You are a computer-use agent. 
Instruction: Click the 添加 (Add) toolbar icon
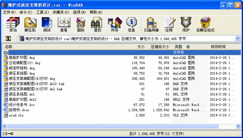click(13, 24)
